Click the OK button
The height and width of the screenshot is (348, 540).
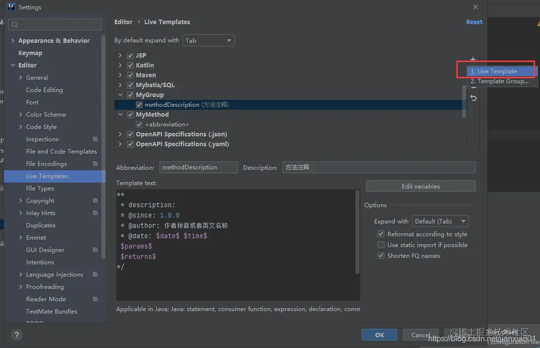(x=379, y=335)
